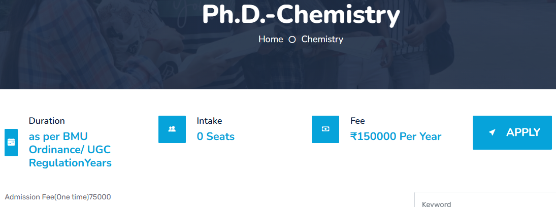556x207 pixels.
Task: Select the BMU Ordinance/UGC Regulation duration text
Action: click(70, 150)
